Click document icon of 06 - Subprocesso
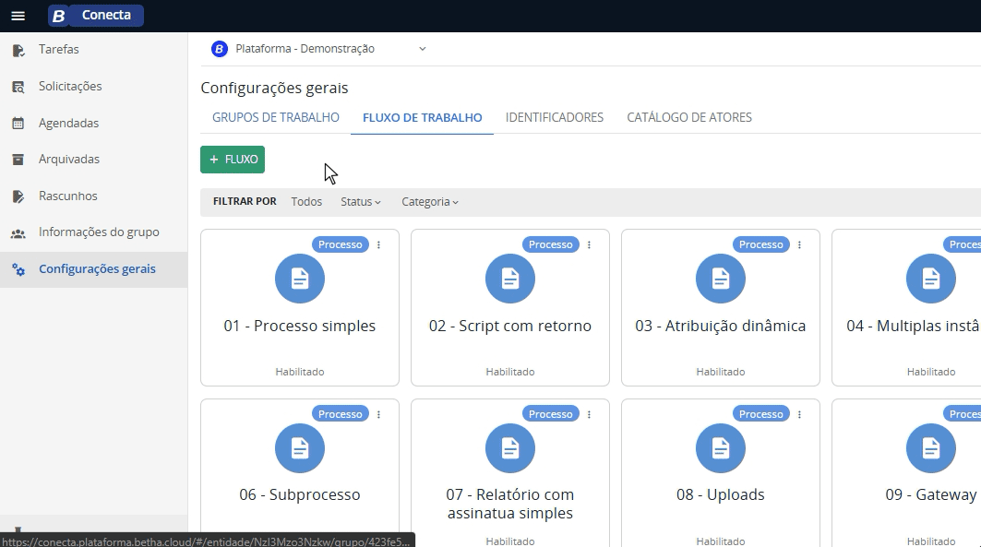The image size is (981, 547). click(300, 448)
